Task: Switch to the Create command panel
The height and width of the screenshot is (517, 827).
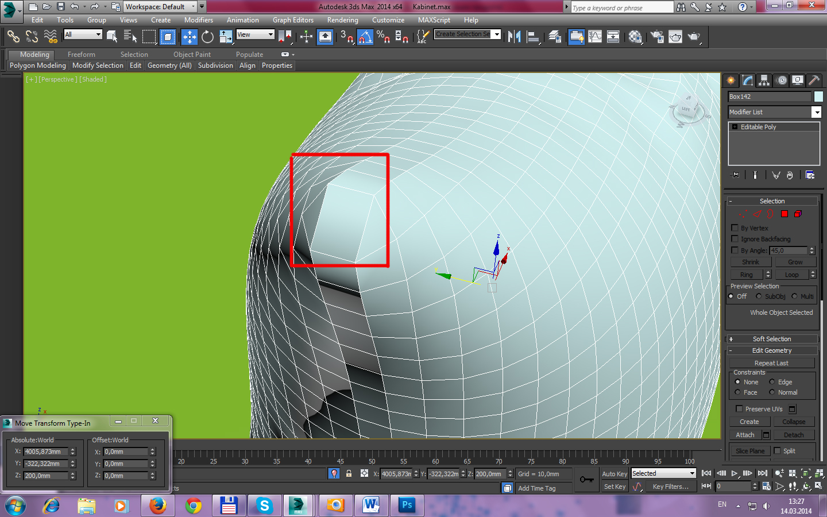Action: tap(731, 80)
